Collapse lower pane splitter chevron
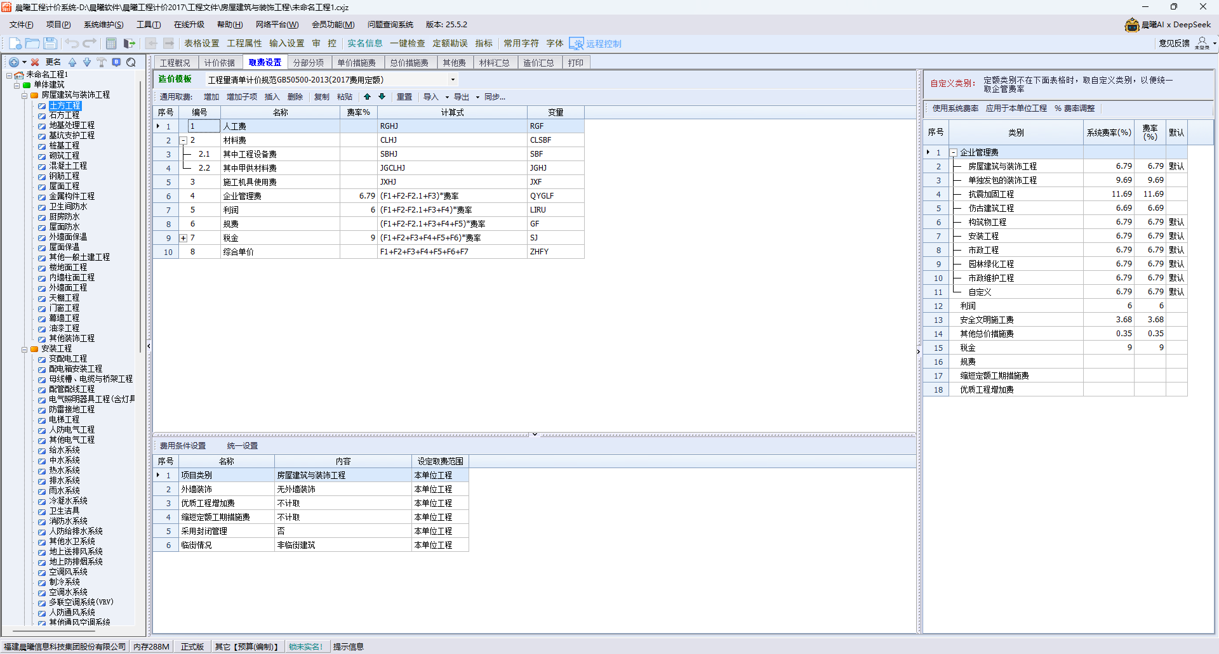 [x=535, y=435]
